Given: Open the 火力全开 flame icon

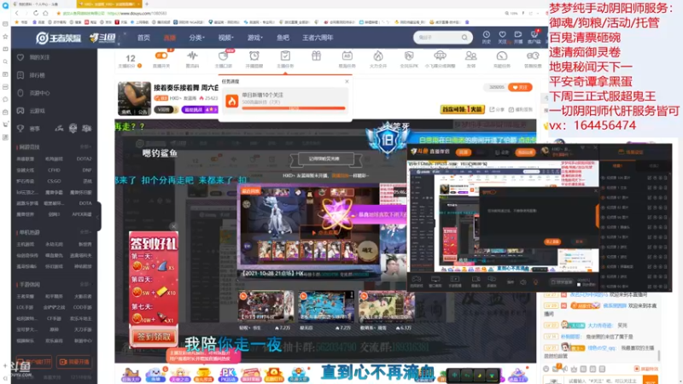Looking at the screenshot, I should [x=378, y=55].
